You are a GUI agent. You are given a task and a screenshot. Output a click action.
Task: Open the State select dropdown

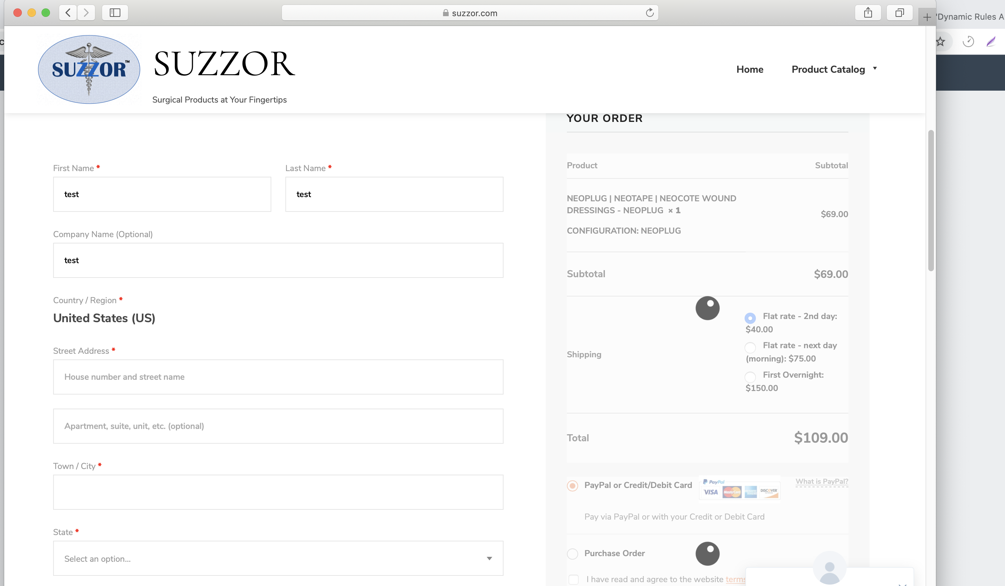click(278, 558)
